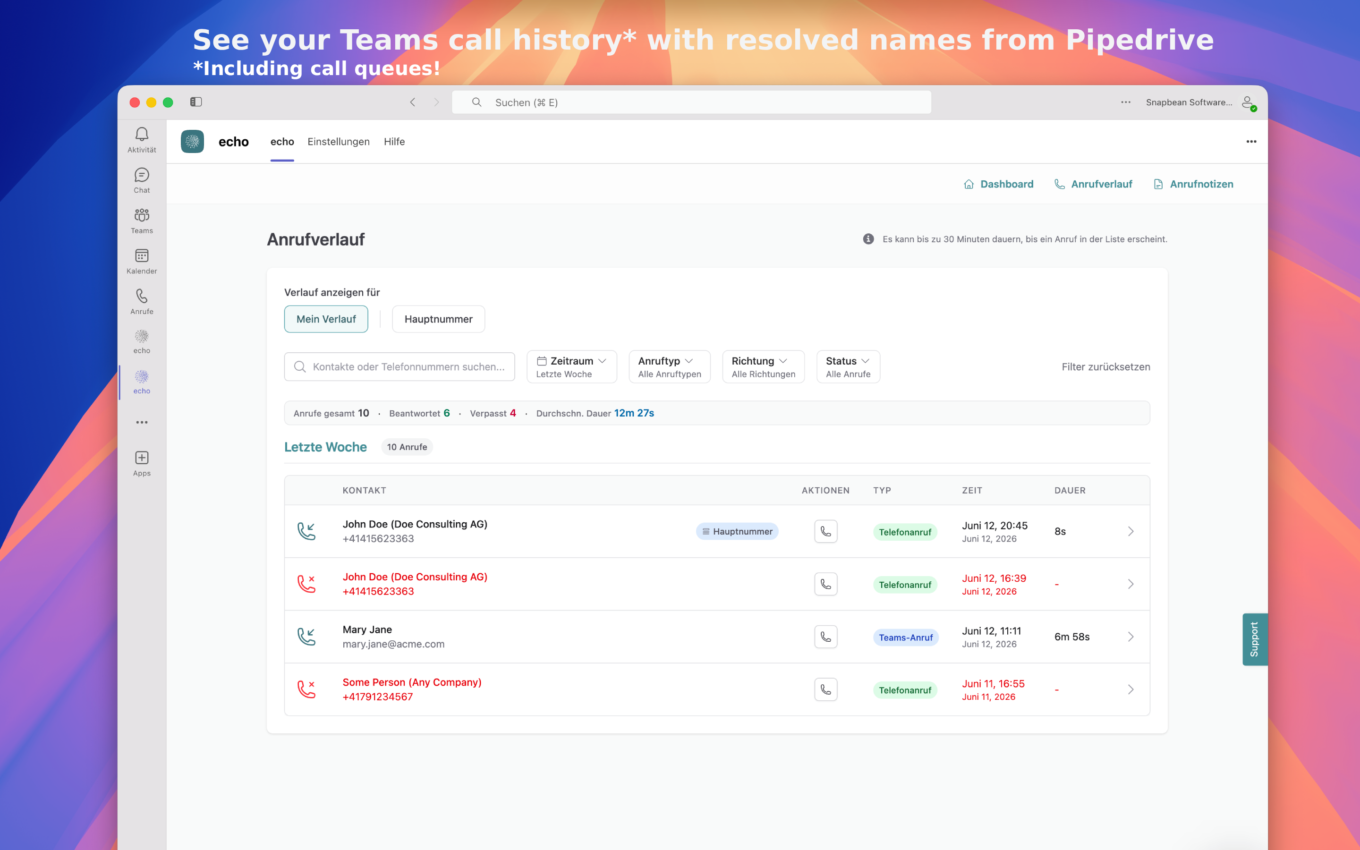The width and height of the screenshot is (1360, 850).
Task: Toggle the sidebar panel icon in the title bar
Action: click(x=195, y=102)
